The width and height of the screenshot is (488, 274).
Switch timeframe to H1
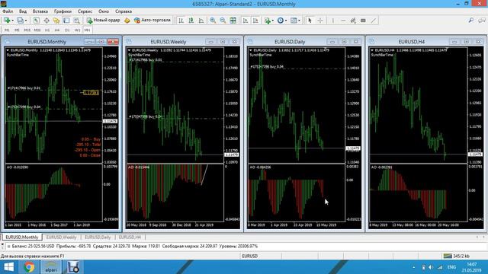47,30
